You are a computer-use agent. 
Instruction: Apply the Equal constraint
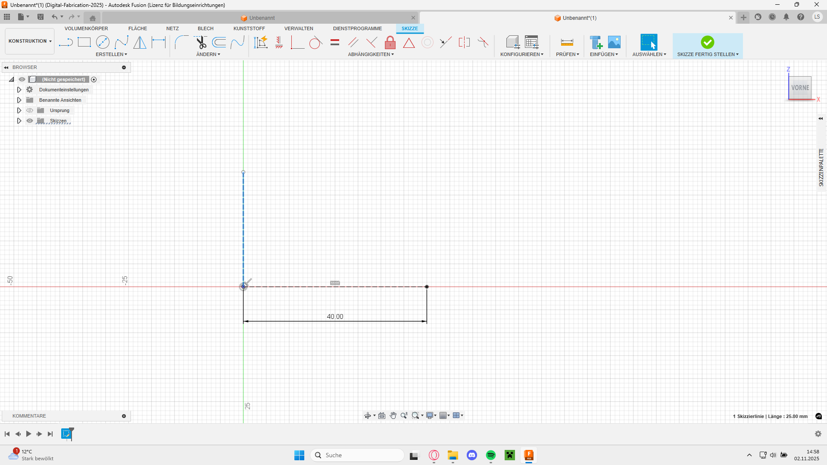(x=335, y=42)
